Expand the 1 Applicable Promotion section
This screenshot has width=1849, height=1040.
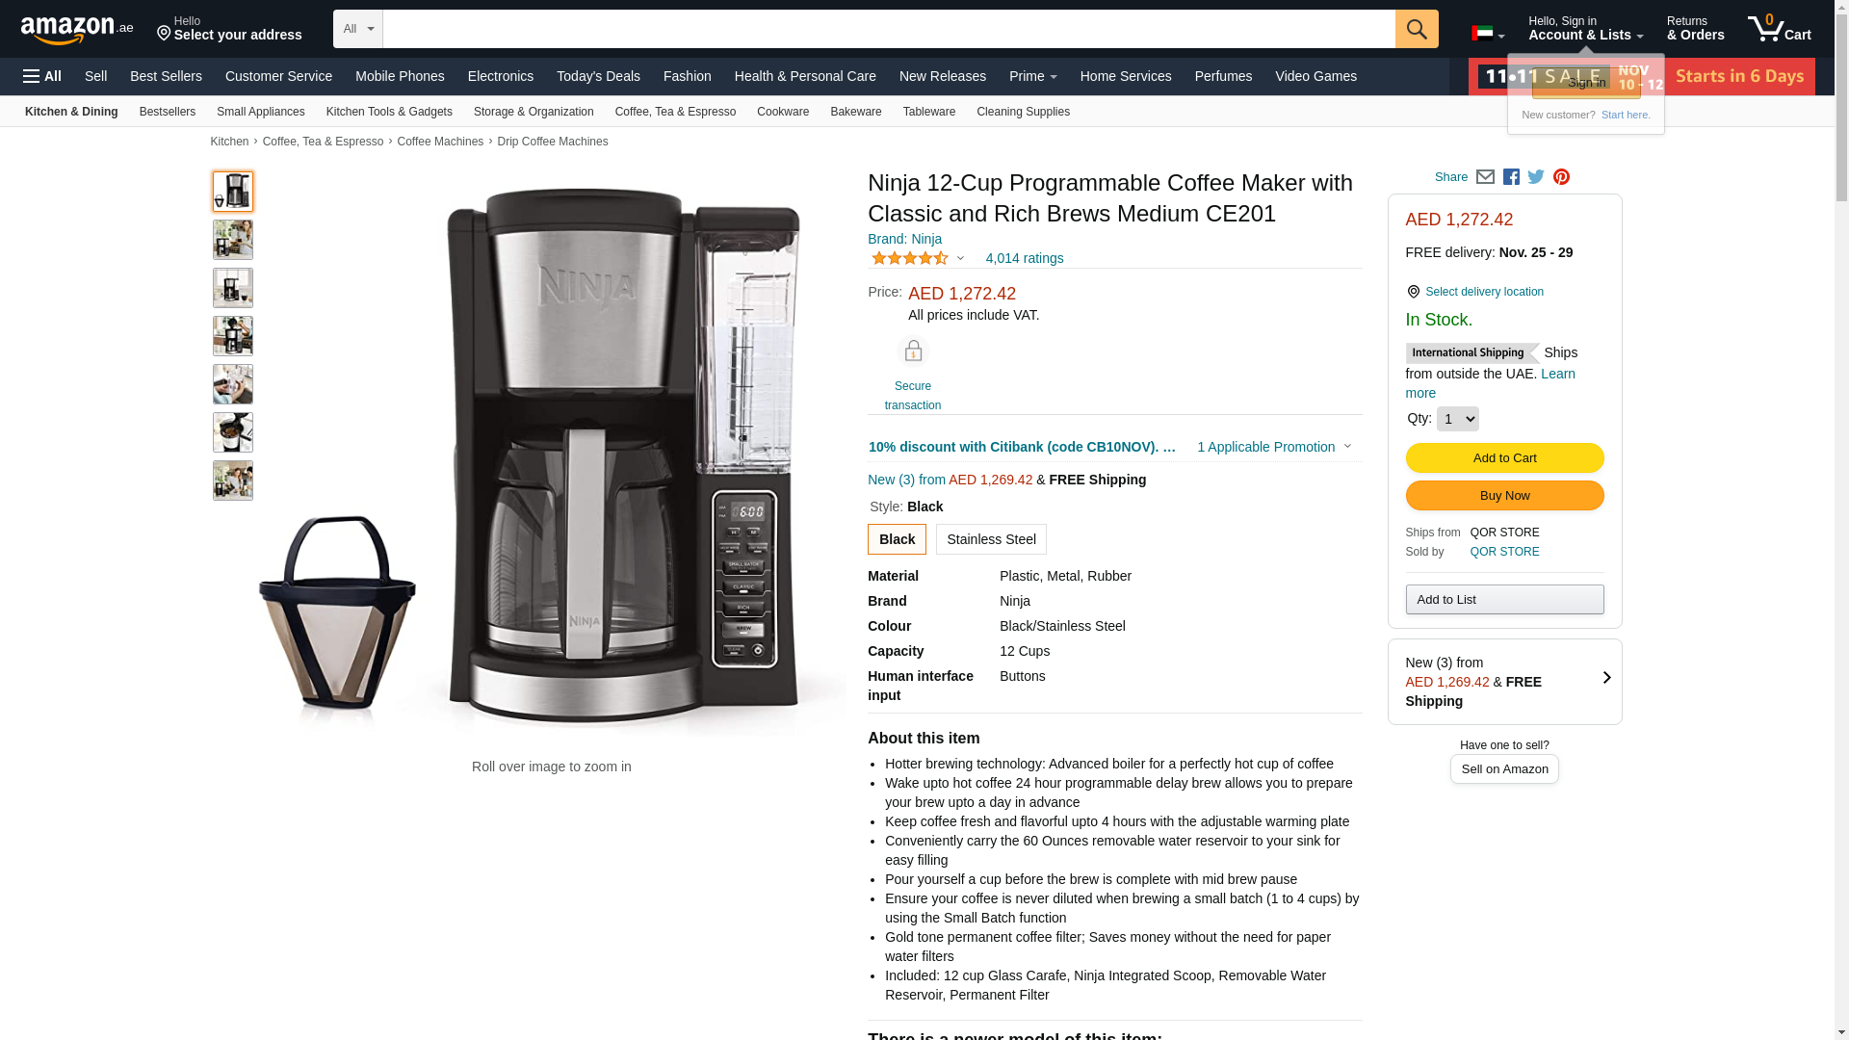tap(1274, 447)
